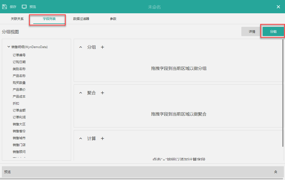Screen dimensions: 285x180
Task: Click the 订单利润 field
Action: click(x=19, y=117)
